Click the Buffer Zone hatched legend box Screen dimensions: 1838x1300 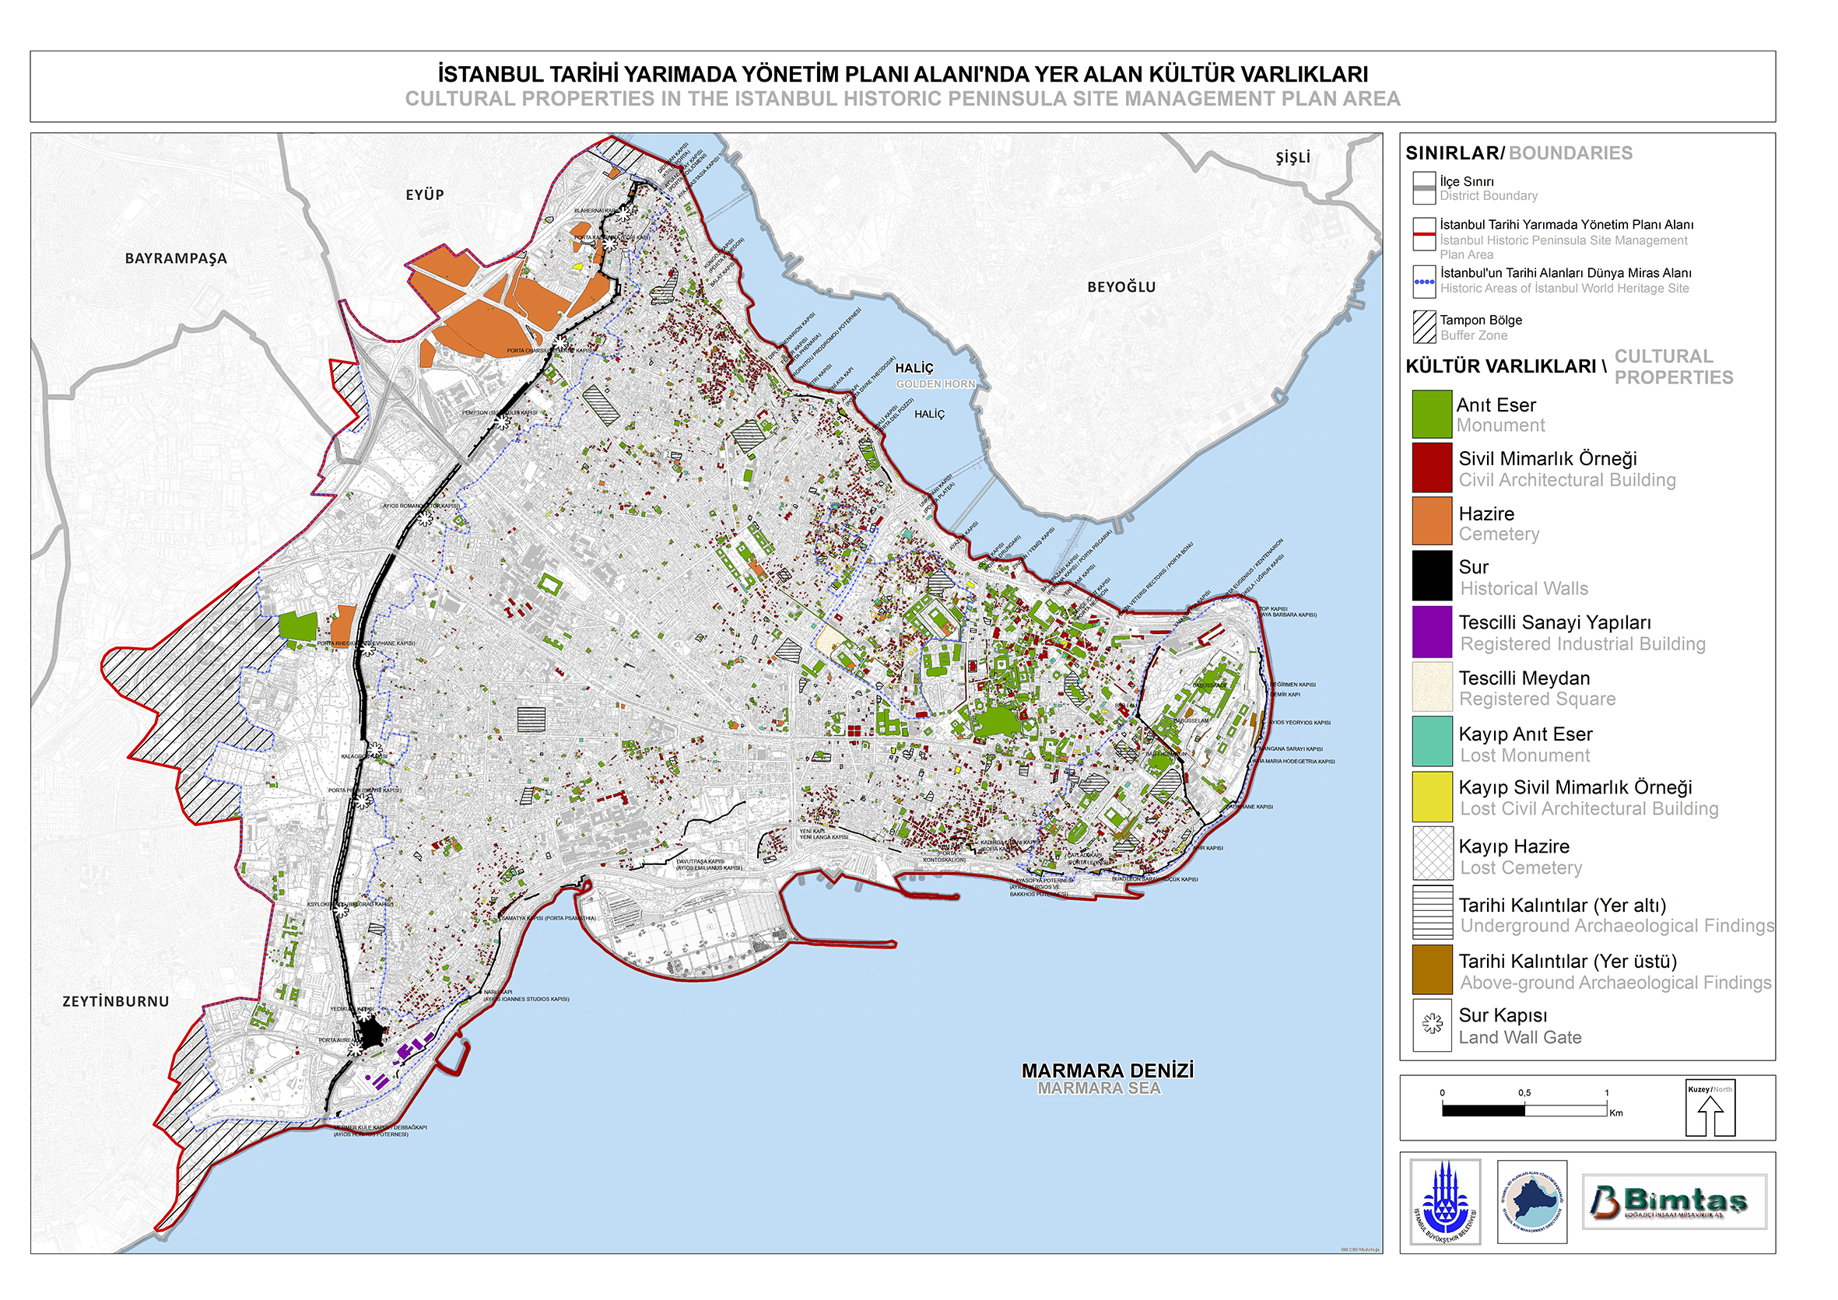(x=1424, y=327)
